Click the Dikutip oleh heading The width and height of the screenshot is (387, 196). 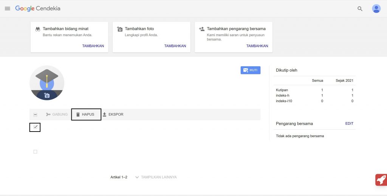[286, 70]
